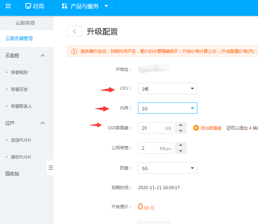This screenshot has width=258, height=224.
Task: Open 回收站 in the sidebar
Action: tap(12, 174)
